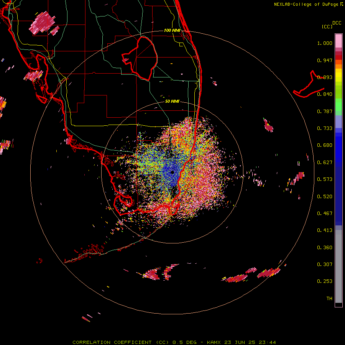Click the 0.413 color scale value
The image size is (345, 345).
click(x=325, y=230)
